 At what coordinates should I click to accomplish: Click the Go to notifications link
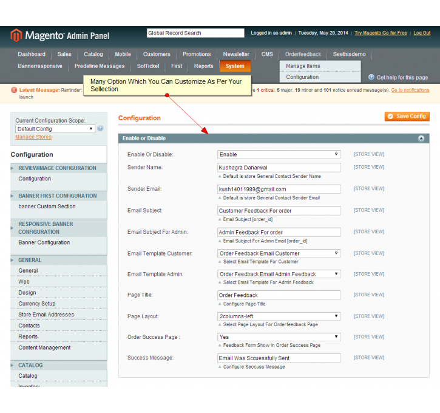[x=410, y=90]
